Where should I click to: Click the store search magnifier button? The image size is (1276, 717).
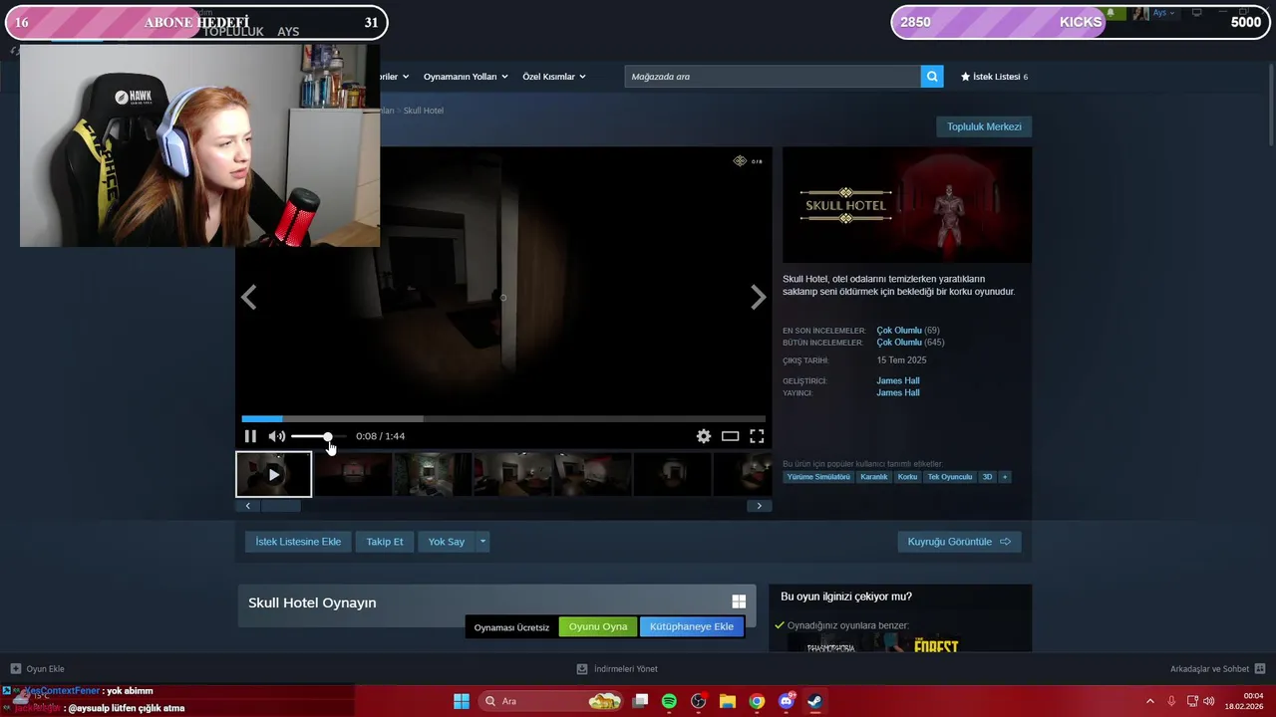point(932,77)
